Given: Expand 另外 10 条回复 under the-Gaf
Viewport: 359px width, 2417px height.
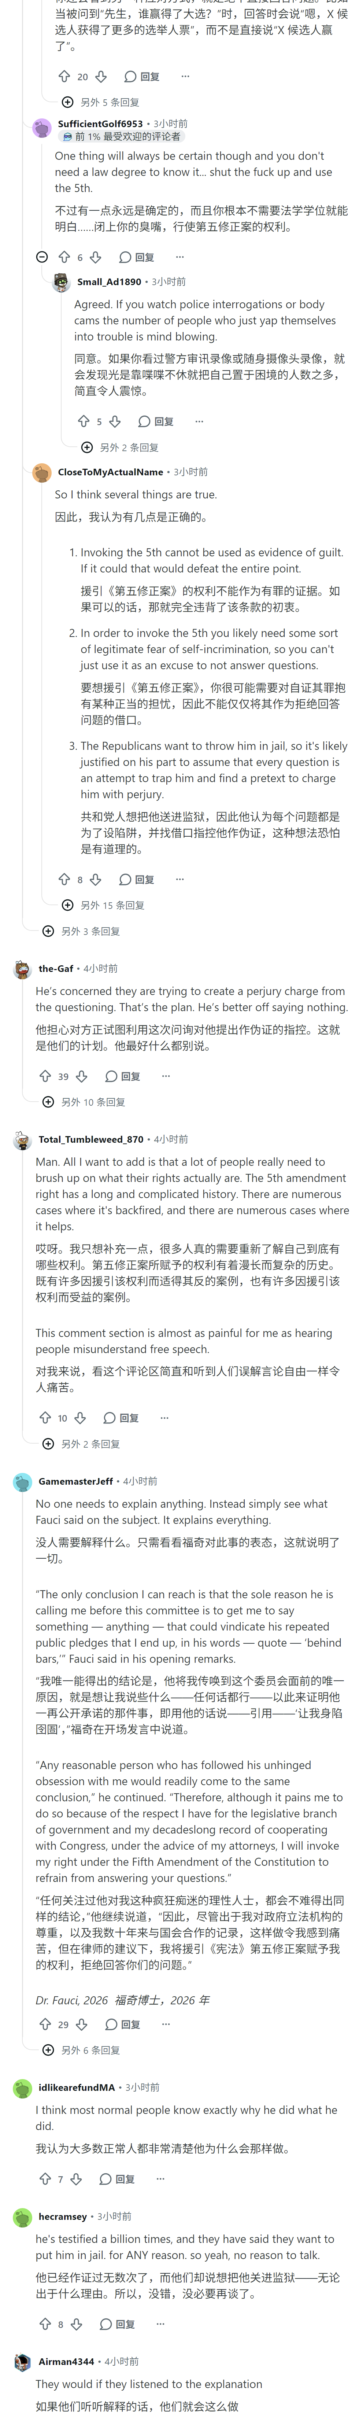Looking at the screenshot, I should point(84,1102).
